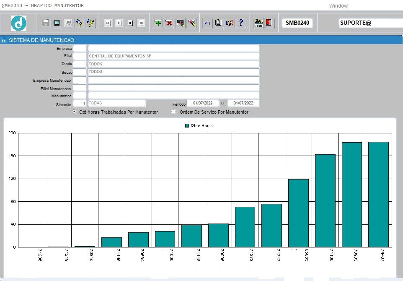Click the Depto TODOS description field
The width and height of the screenshot is (403, 281).
(174, 64)
